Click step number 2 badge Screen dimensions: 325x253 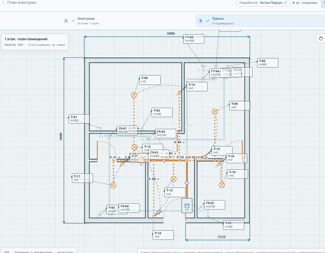pyautogui.click(x=66, y=21)
